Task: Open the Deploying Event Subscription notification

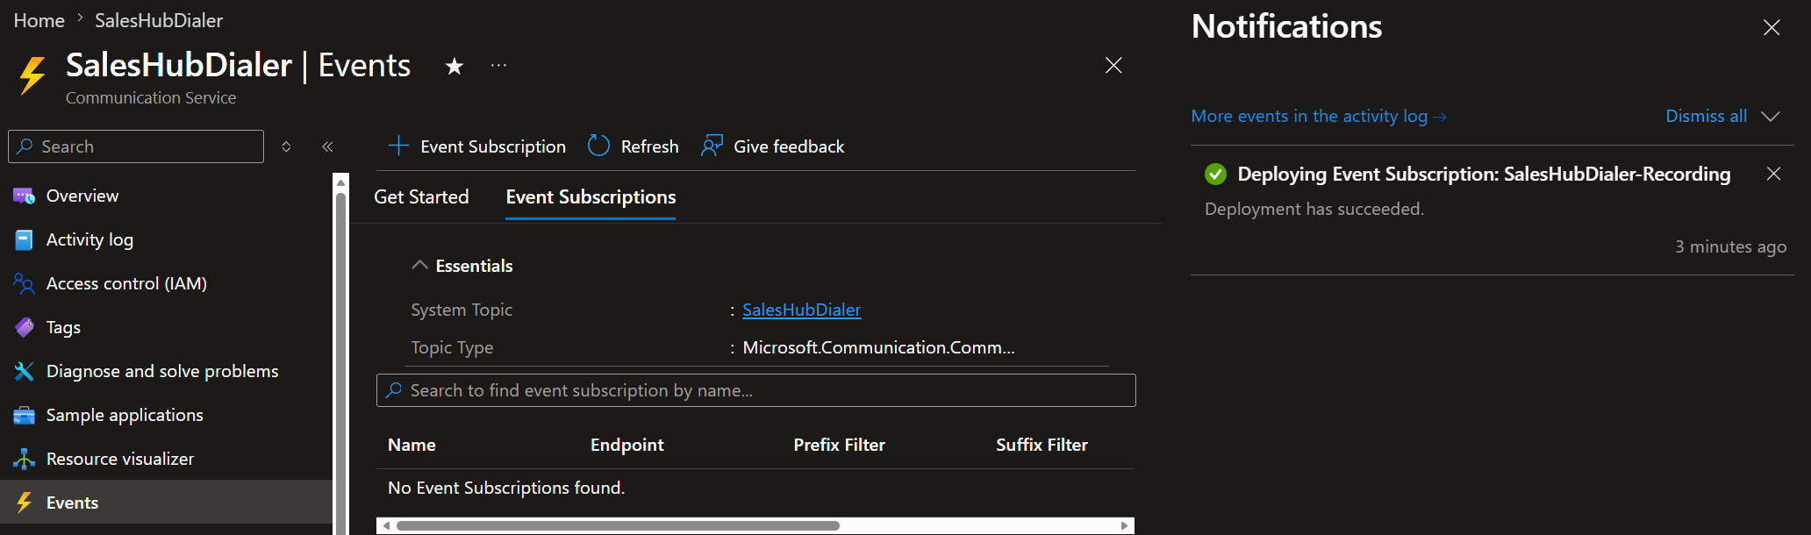Action: point(1484,174)
